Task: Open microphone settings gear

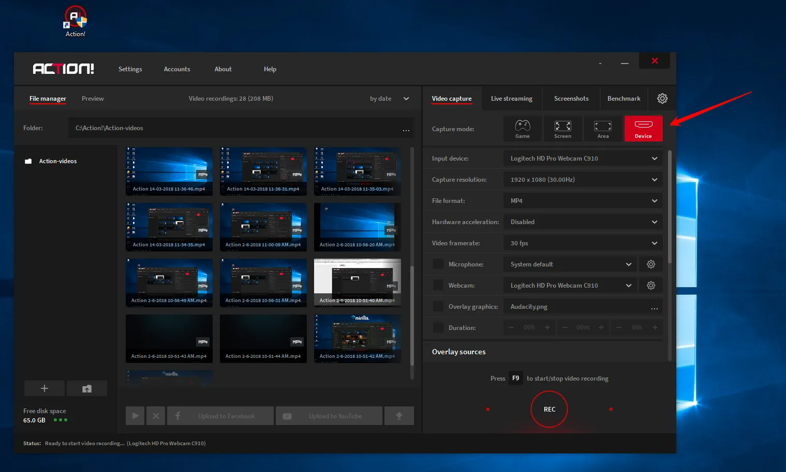Action: [651, 264]
